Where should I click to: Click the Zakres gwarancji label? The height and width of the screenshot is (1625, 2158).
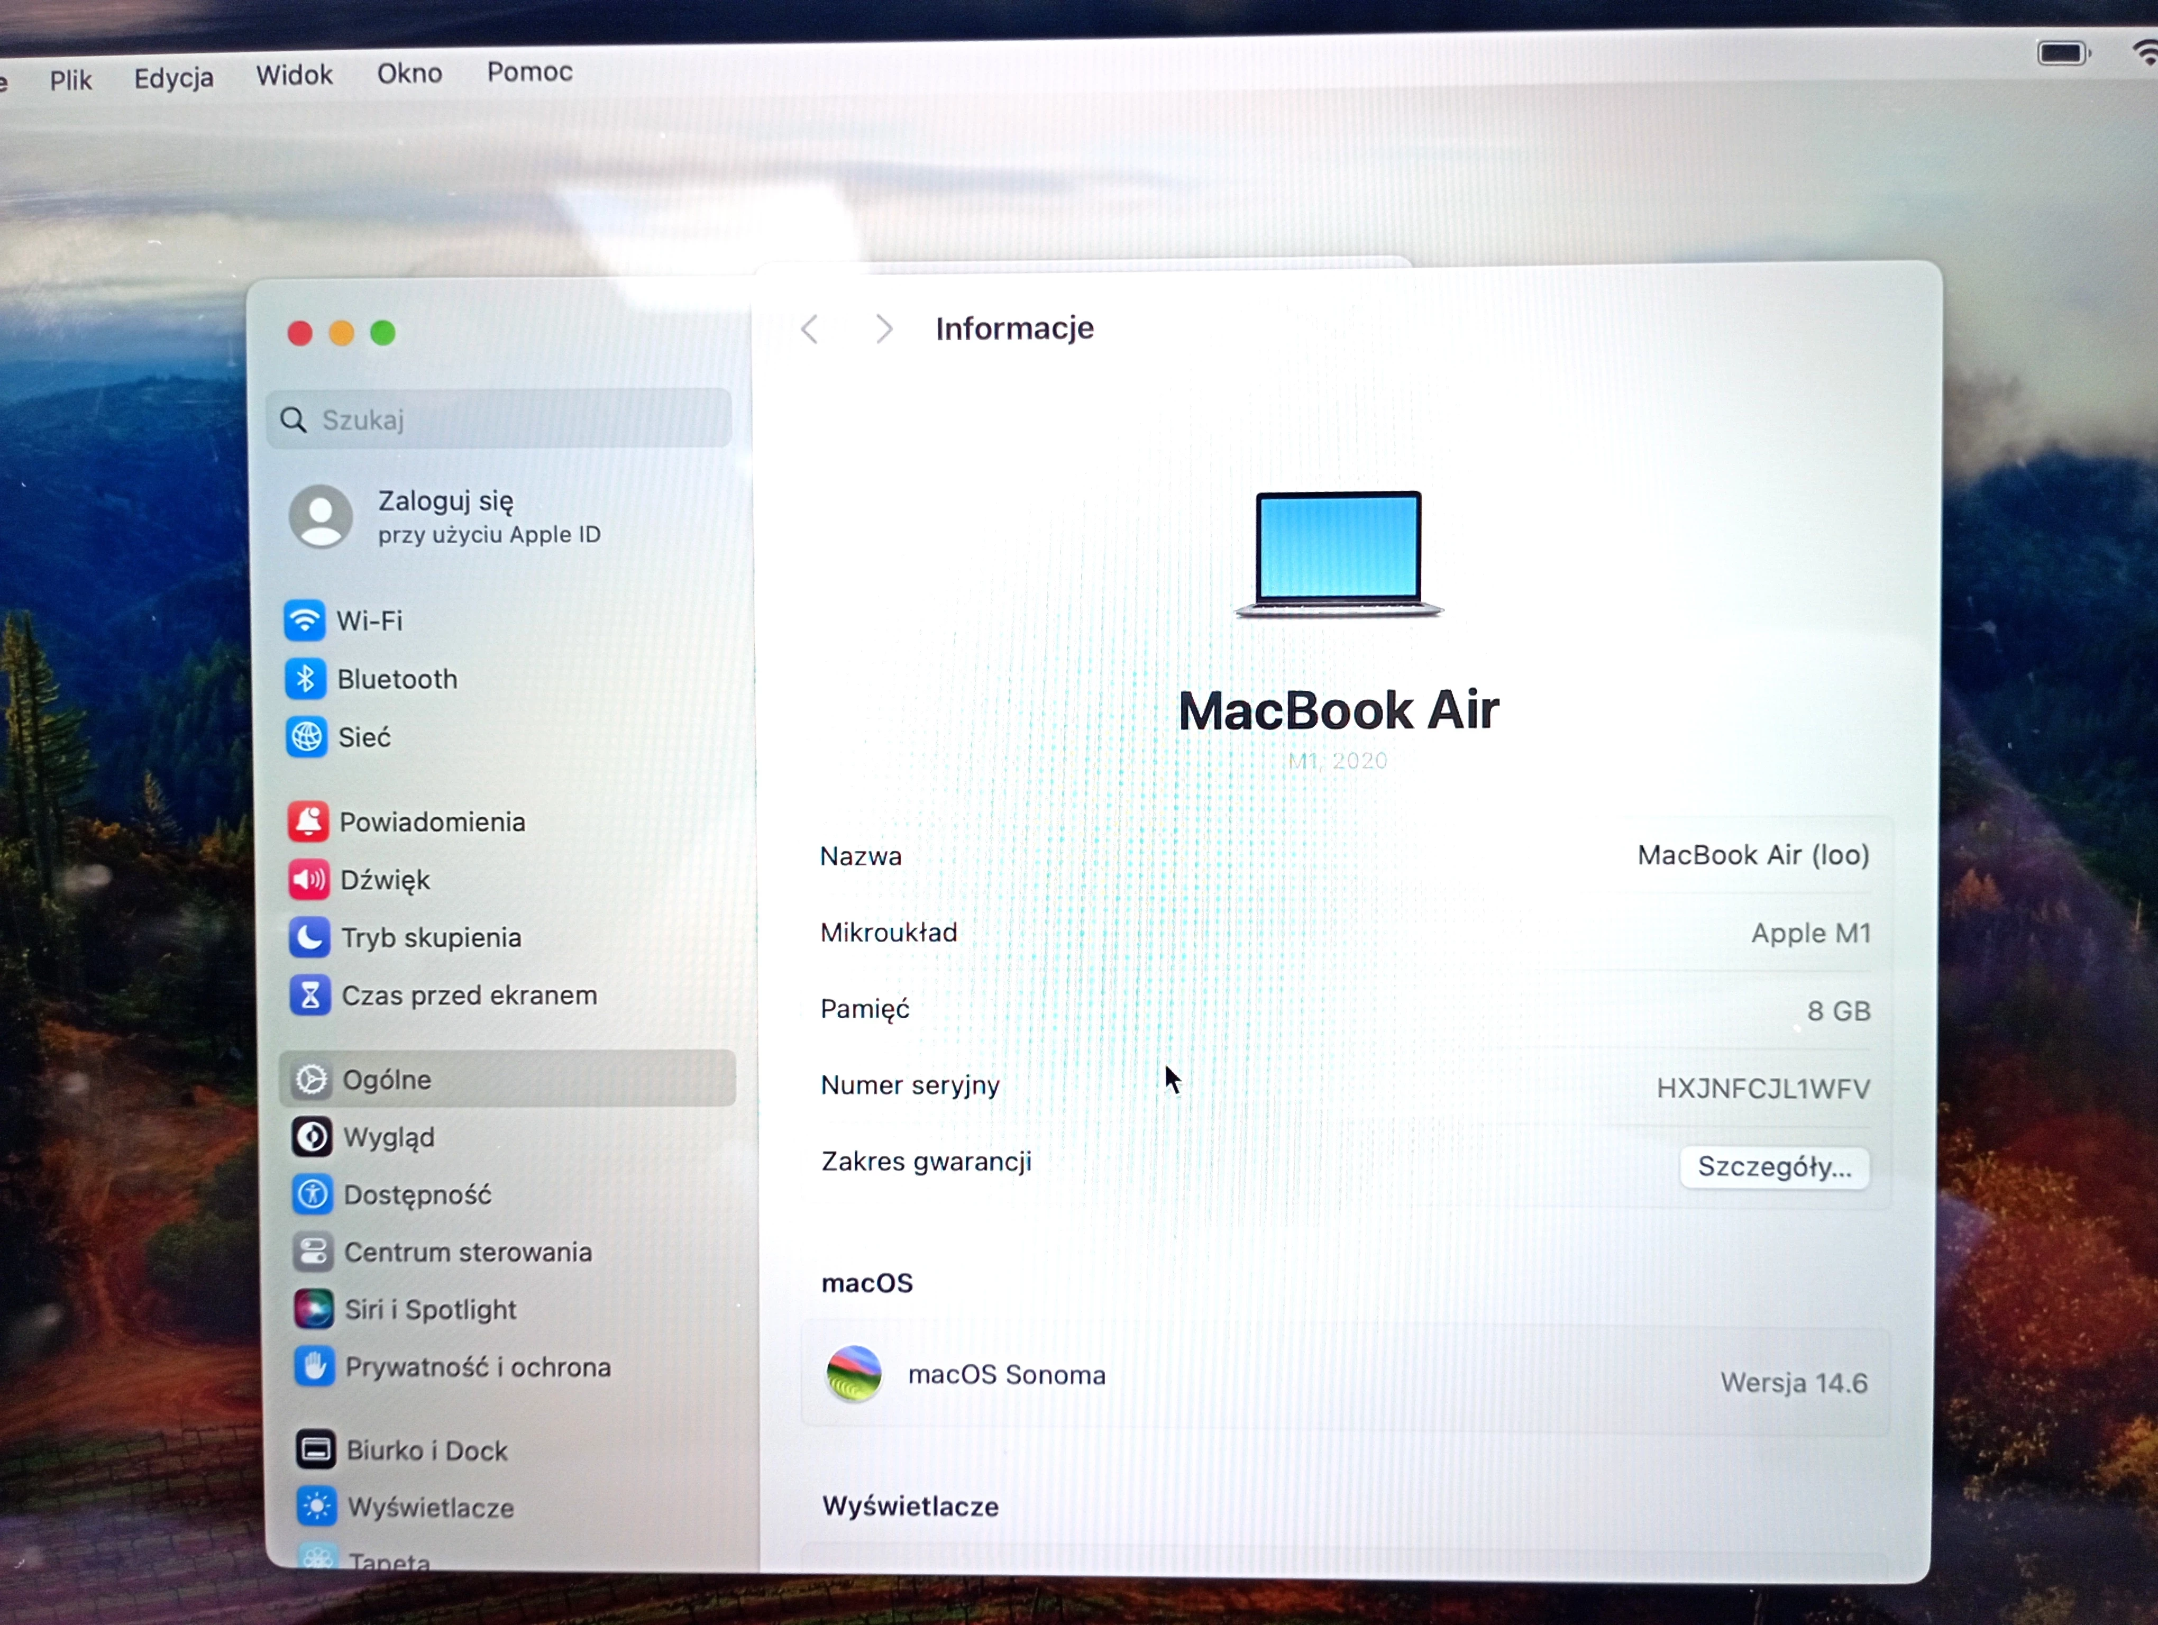click(x=926, y=1162)
